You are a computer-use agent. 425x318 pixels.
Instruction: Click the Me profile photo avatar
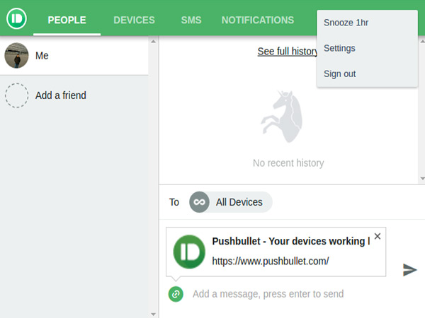click(16, 55)
